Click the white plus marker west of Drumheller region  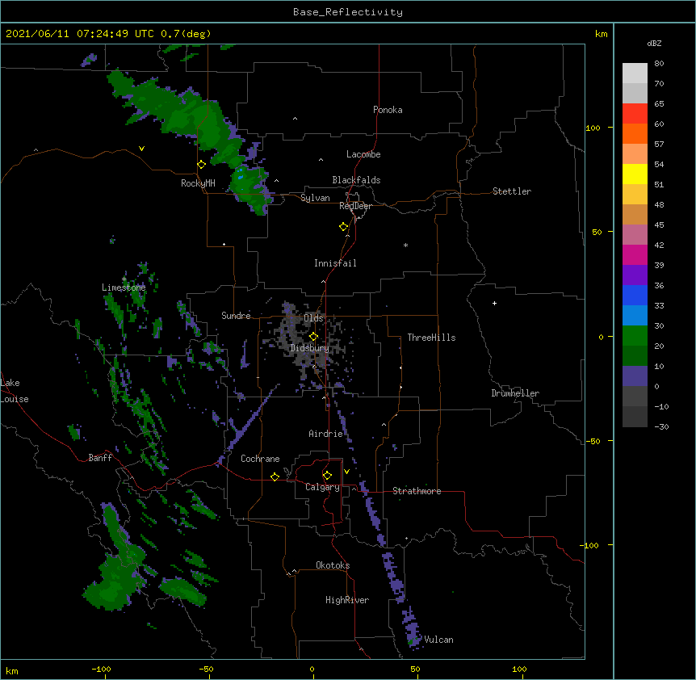coord(494,303)
